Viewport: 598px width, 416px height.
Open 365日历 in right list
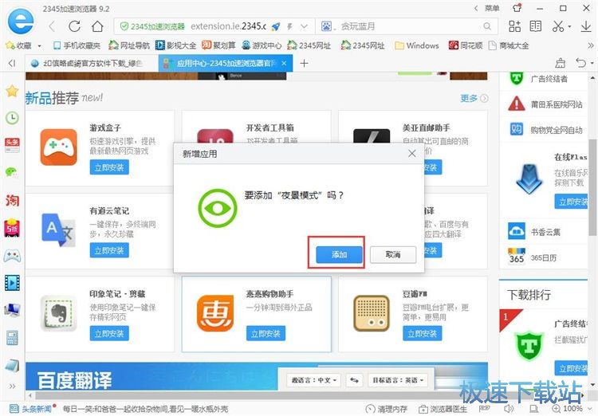533,257
